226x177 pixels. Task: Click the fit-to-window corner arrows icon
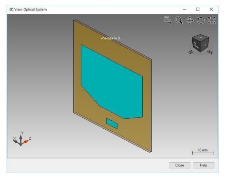tap(212, 21)
